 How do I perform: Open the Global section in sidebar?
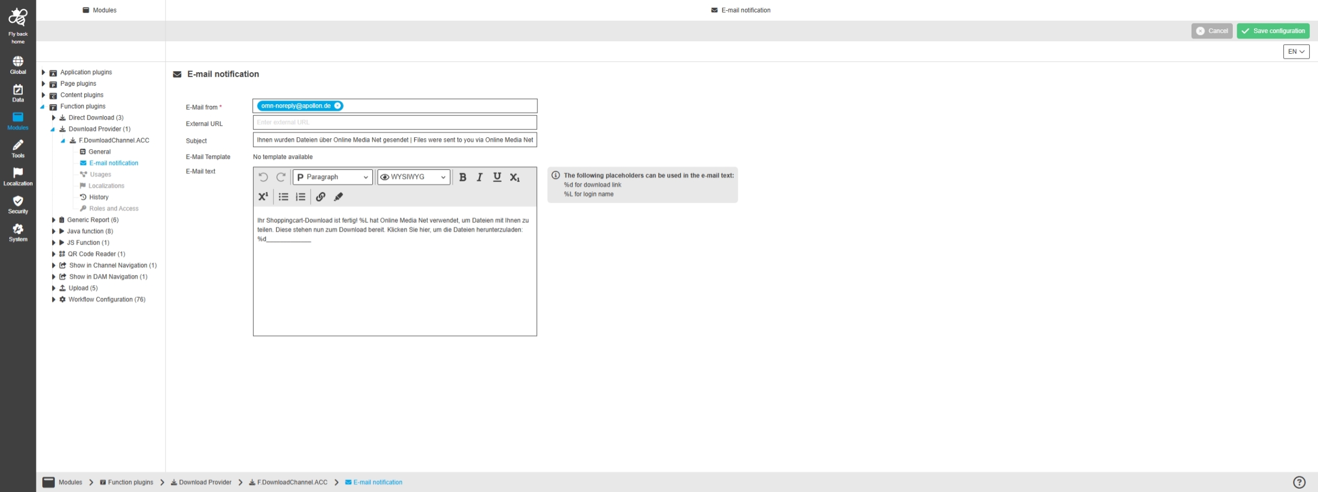coord(18,65)
